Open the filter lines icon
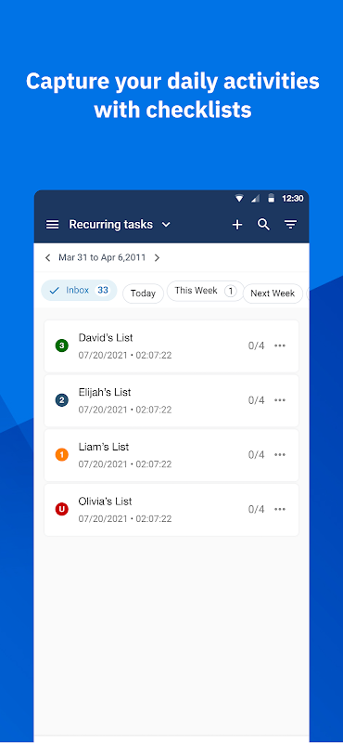The width and height of the screenshot is (343, 743). click(x=290, y=225)
